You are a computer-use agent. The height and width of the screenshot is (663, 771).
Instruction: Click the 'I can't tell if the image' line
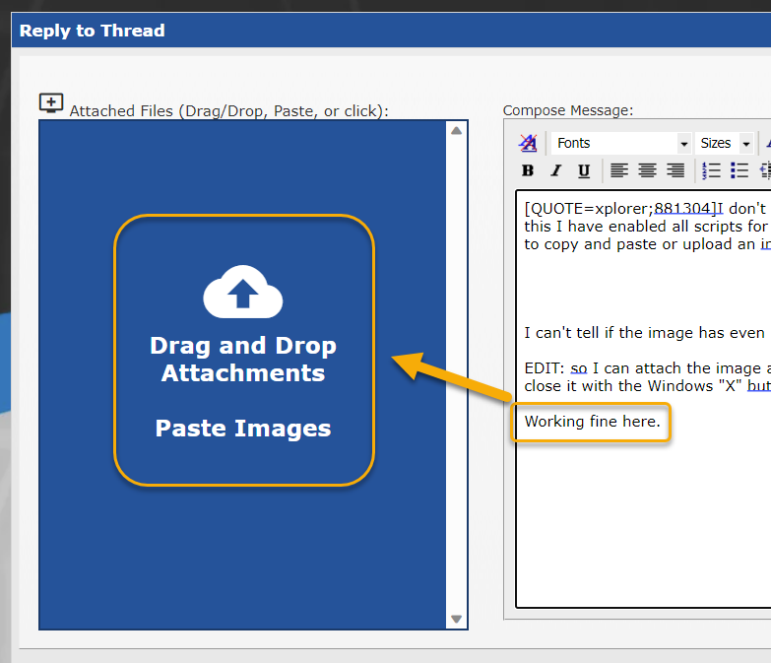coord(645,333)
